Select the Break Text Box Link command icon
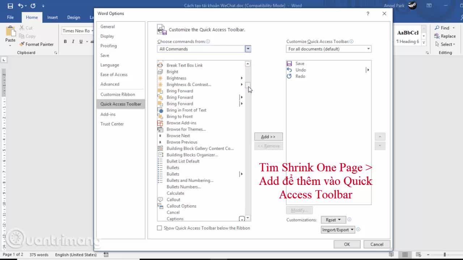The image size is (463, 260). pos(160,65)
